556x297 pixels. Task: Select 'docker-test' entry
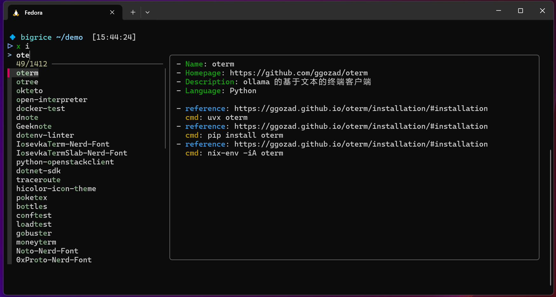41,108
